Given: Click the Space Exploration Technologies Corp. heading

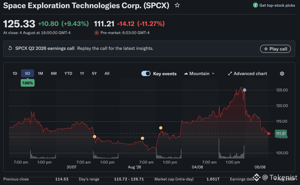Looking at the screenshot, I should [x=86, y=6].
